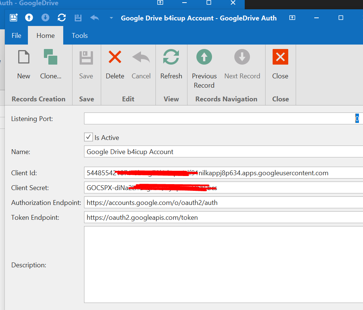Maximize the Google Drive b4icup Account window
The image size is (363, 310).
coord(341,18)
